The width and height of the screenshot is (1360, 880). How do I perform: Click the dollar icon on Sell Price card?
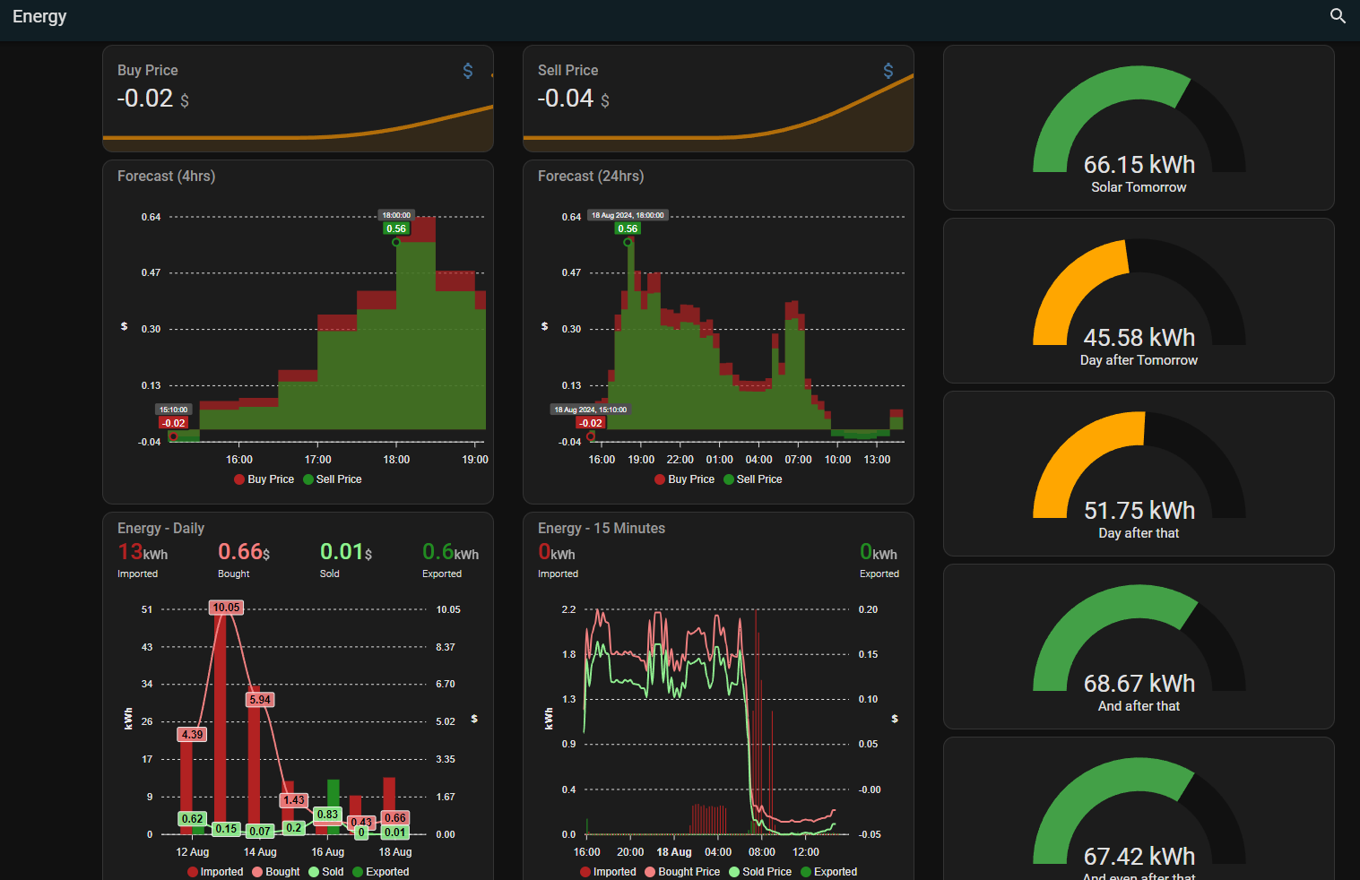click(888, 71)
